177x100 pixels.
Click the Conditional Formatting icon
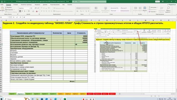coord(96,8)
